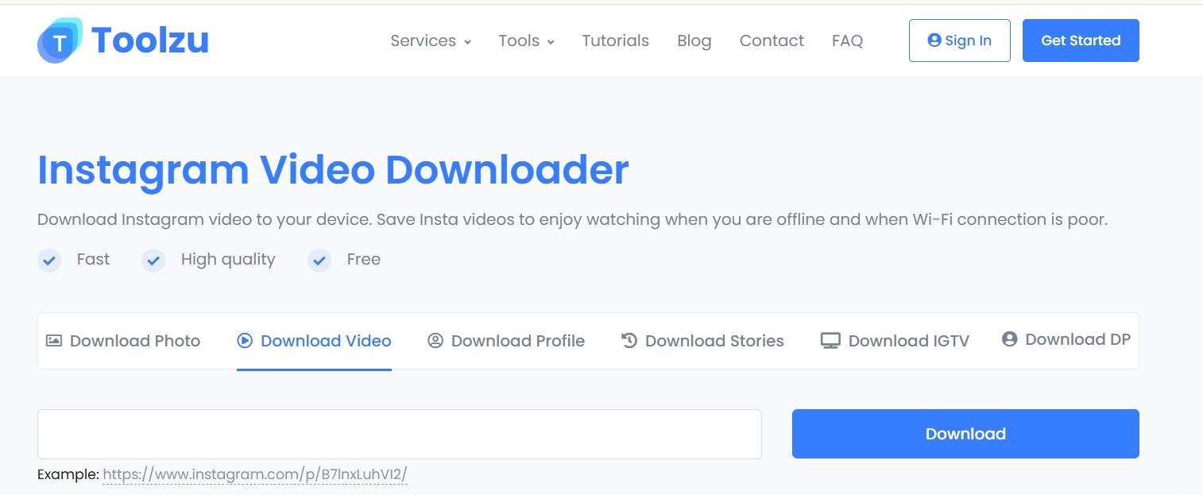Open the Download Stories tab

pyautogui.click(x=702, y=341)
